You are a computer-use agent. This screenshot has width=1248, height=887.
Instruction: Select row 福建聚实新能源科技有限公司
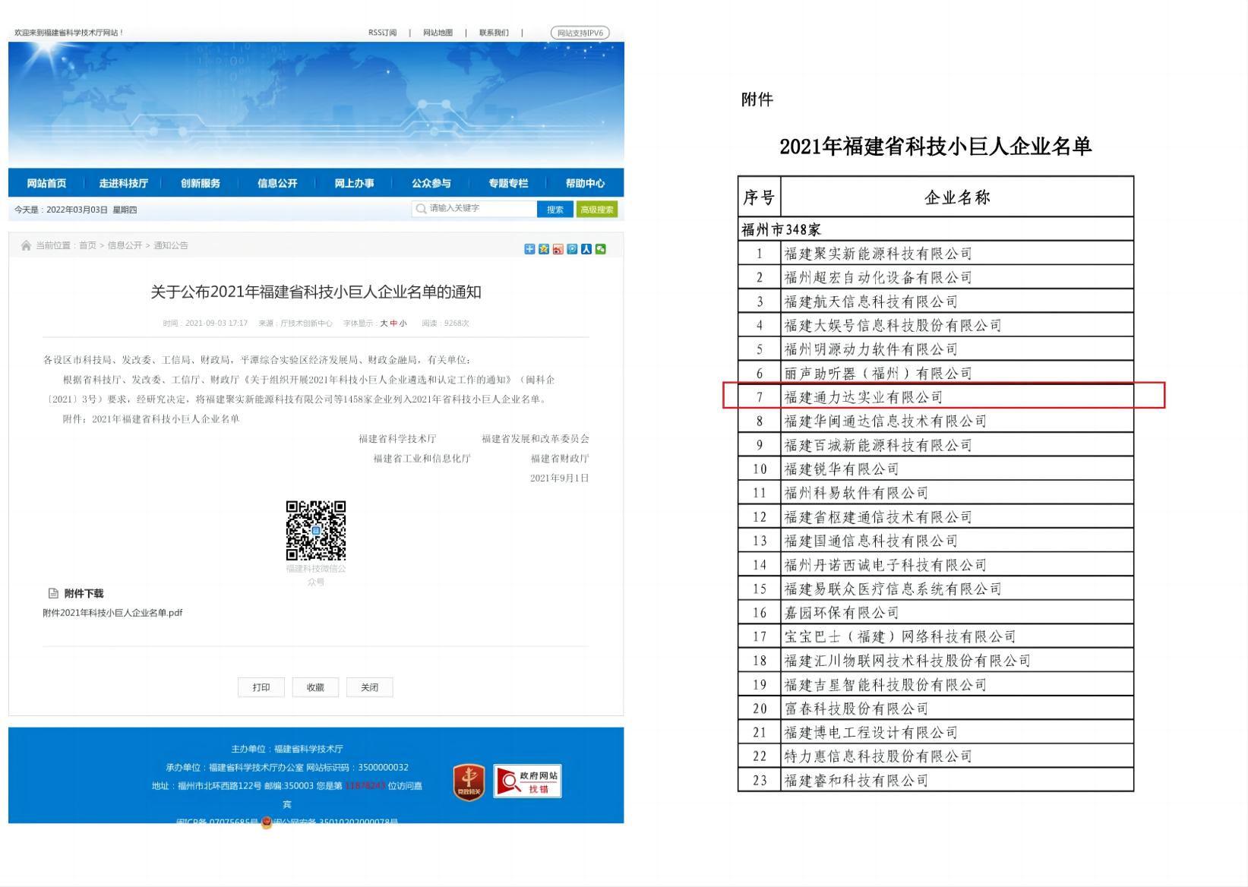936,254
